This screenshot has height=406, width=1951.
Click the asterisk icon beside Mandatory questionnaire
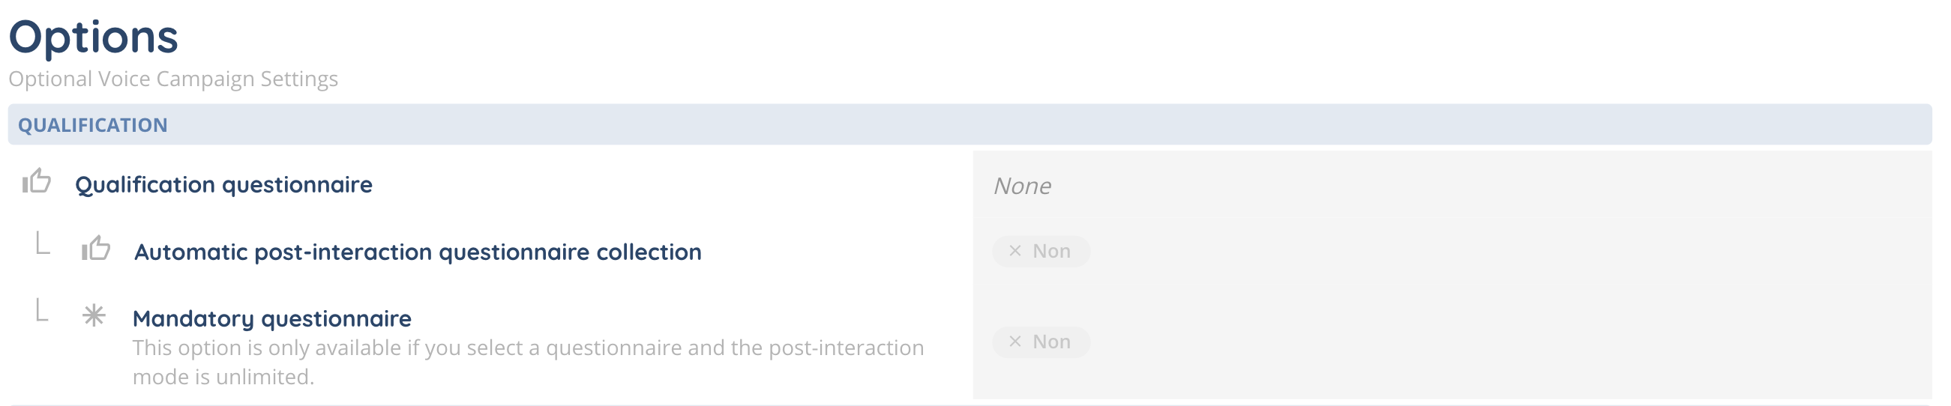pos(94,315)
